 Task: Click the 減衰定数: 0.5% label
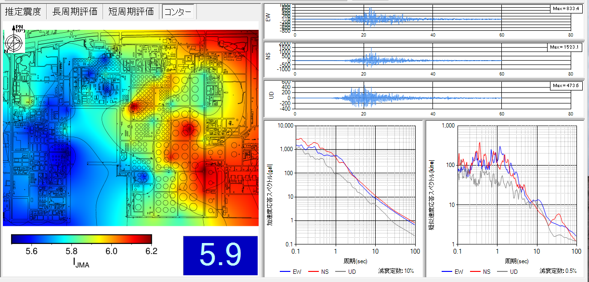tap(557, 271)
